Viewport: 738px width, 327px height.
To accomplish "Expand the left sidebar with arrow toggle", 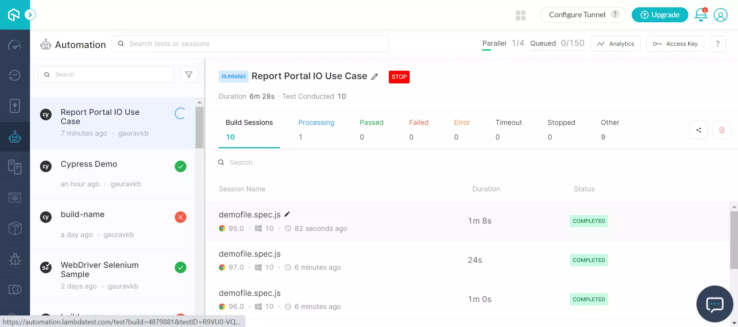I will tap(30, 15).
